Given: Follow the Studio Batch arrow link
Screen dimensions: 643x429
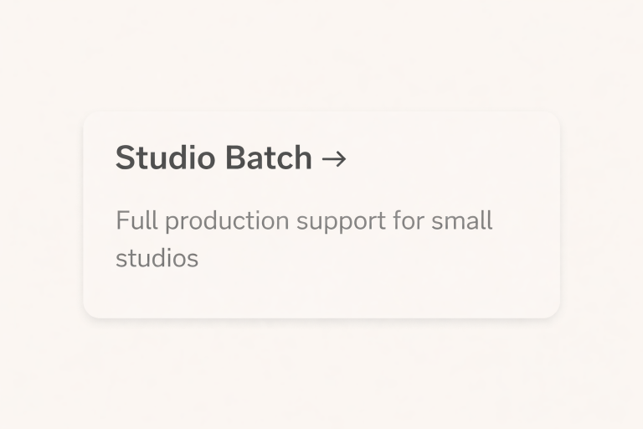Looking at the screenshot, I should (334, 158).
